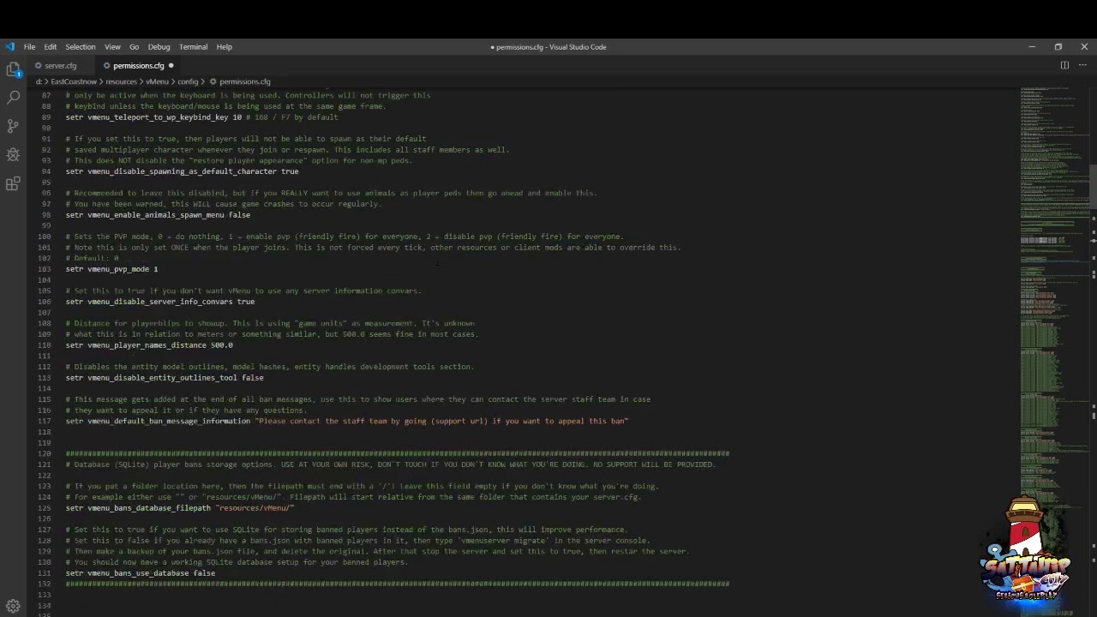Minimize the Visual Studio Code window
Viewport: 1097px width, 617px height.
pos(1032,47)
